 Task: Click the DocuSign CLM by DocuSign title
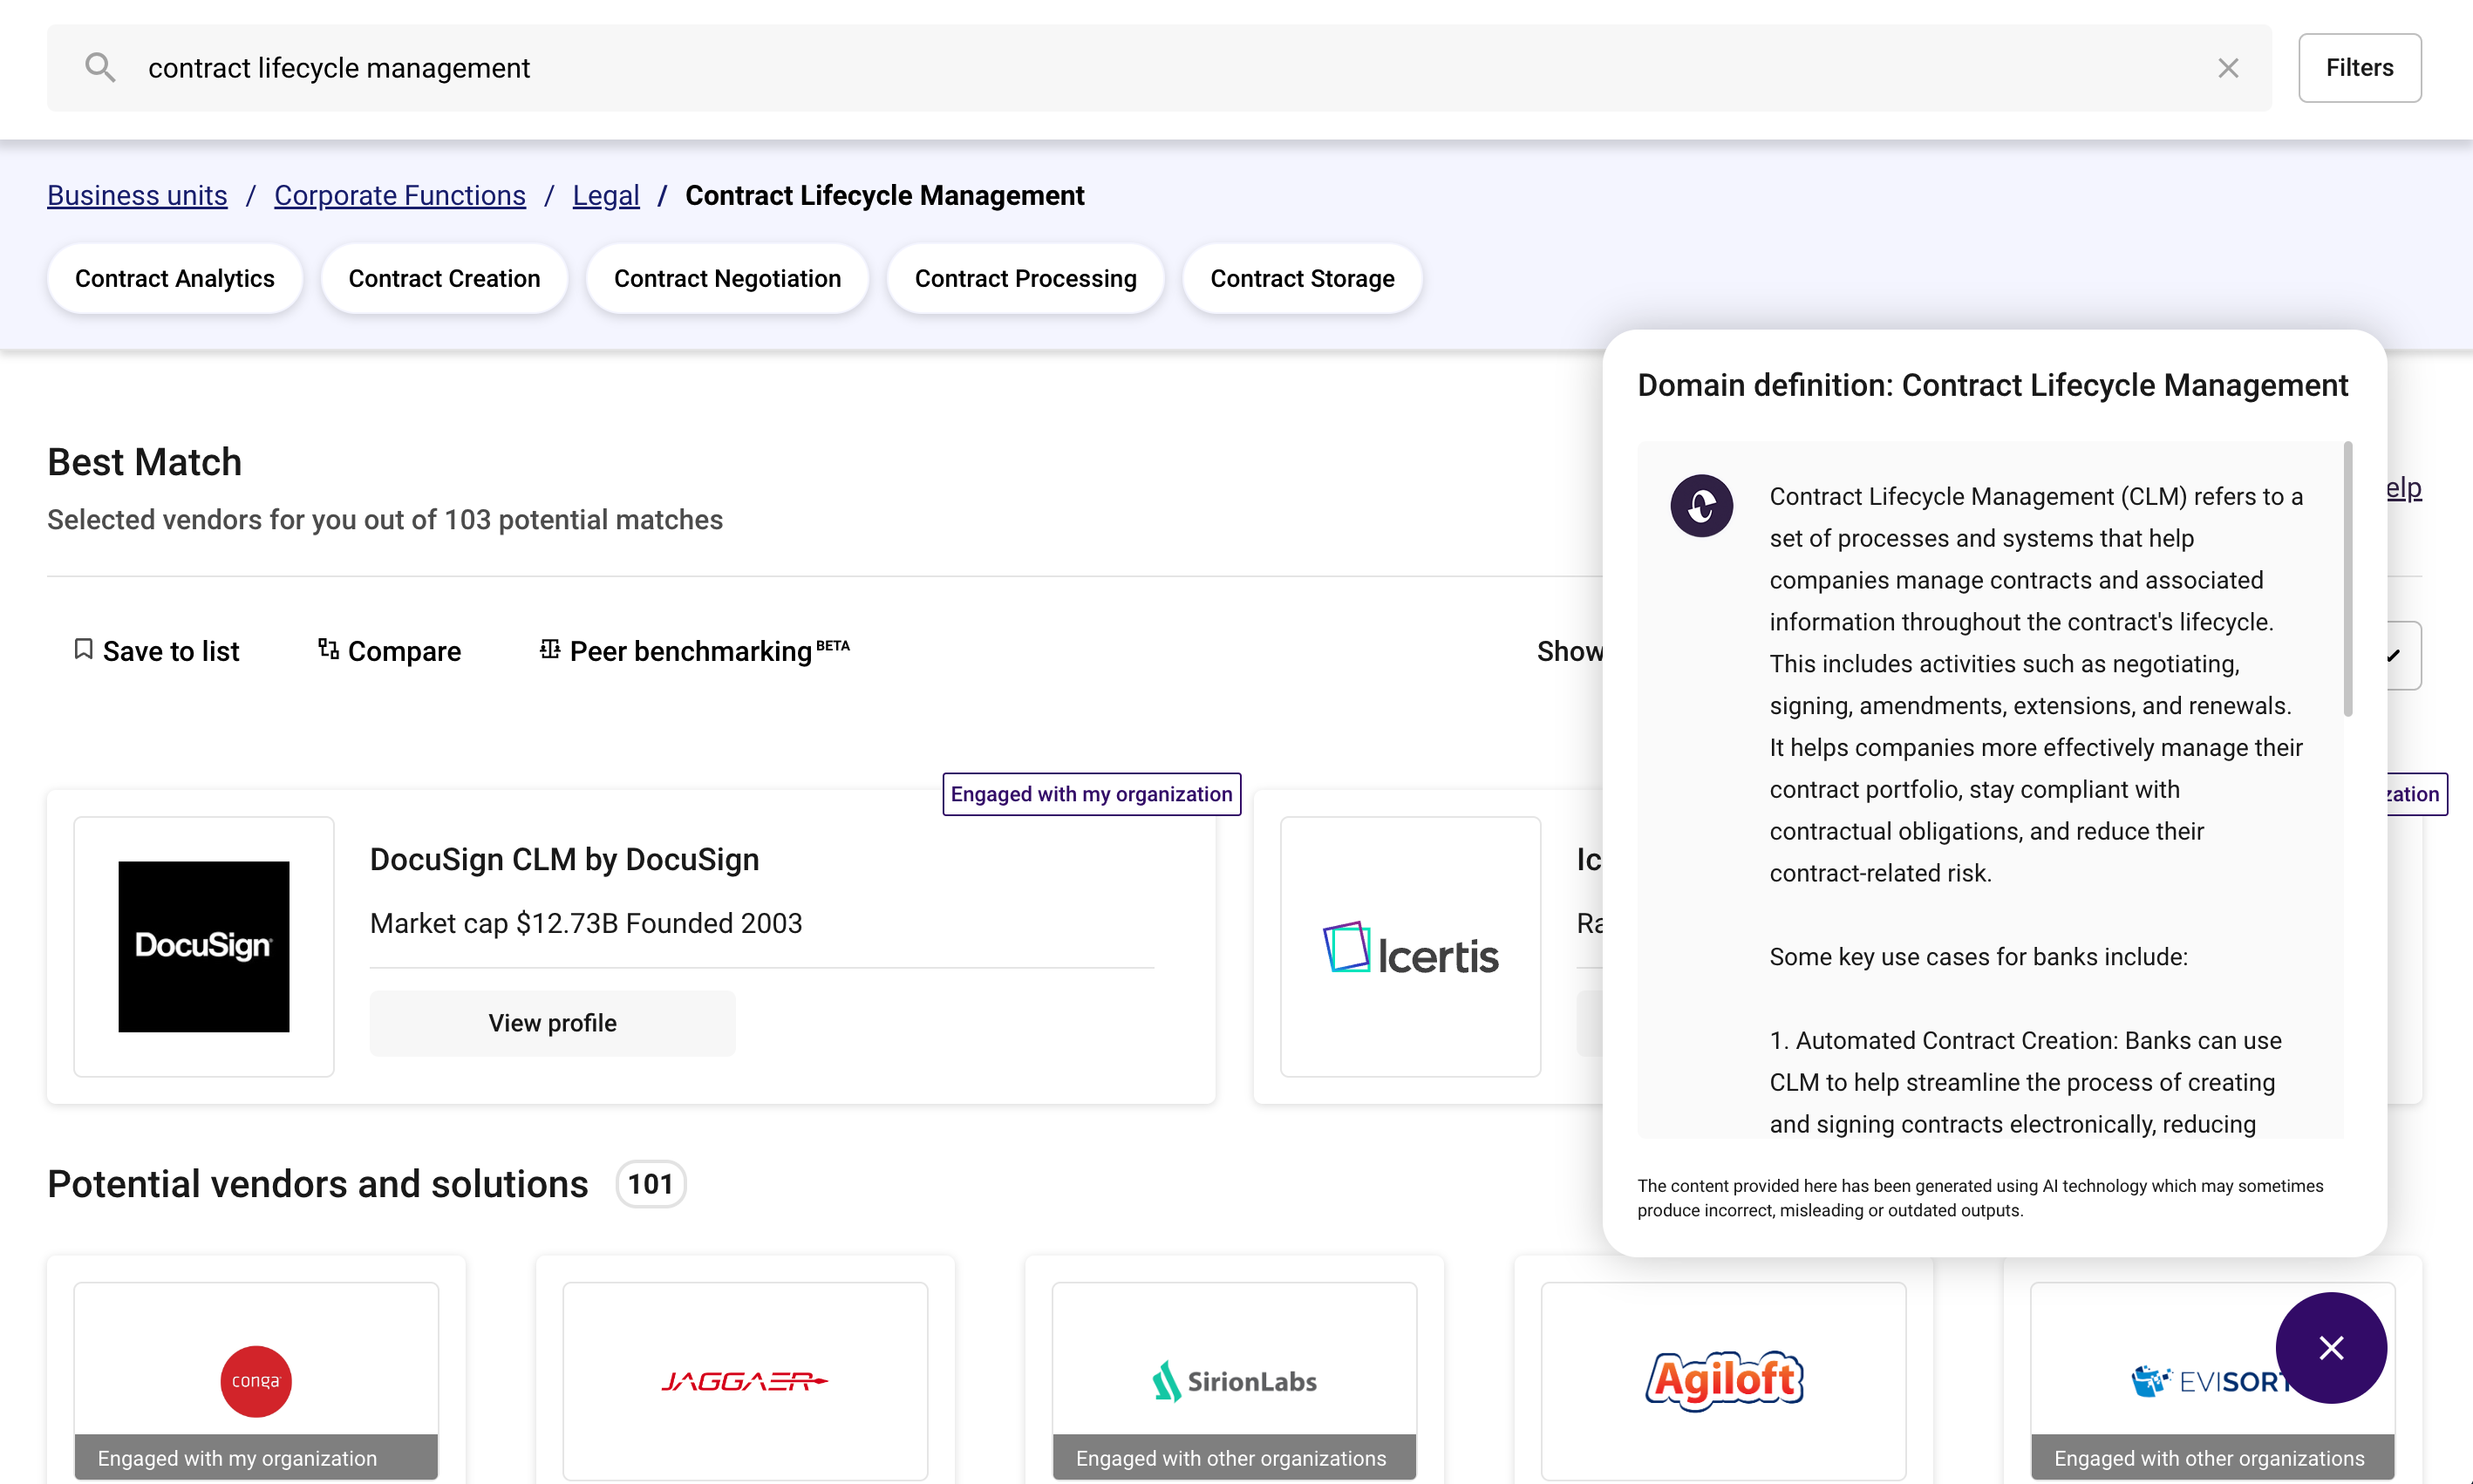point(565,860)
